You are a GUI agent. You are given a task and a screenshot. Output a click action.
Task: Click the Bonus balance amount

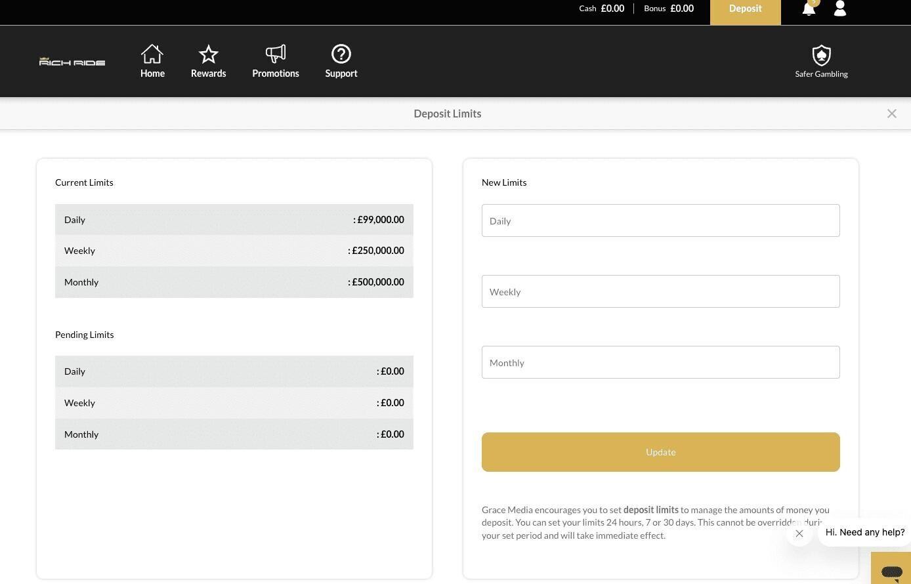tap(682, 9)
